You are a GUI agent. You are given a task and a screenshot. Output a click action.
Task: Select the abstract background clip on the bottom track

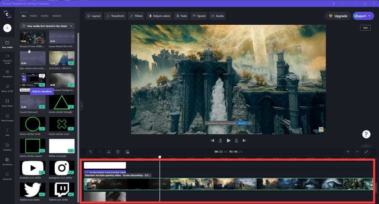105,196
